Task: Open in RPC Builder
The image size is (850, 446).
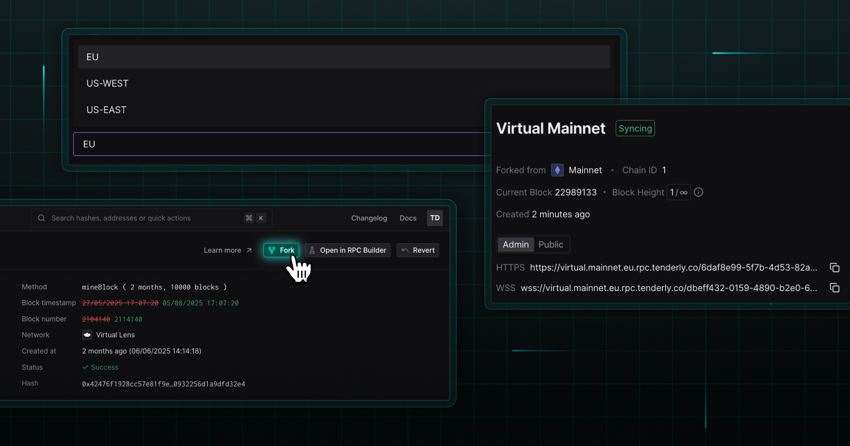Action: (348, 250)
